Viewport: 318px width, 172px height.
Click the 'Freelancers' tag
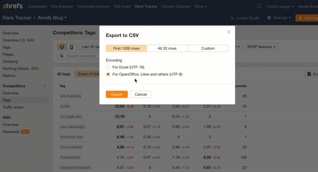(x=70, y=157)
